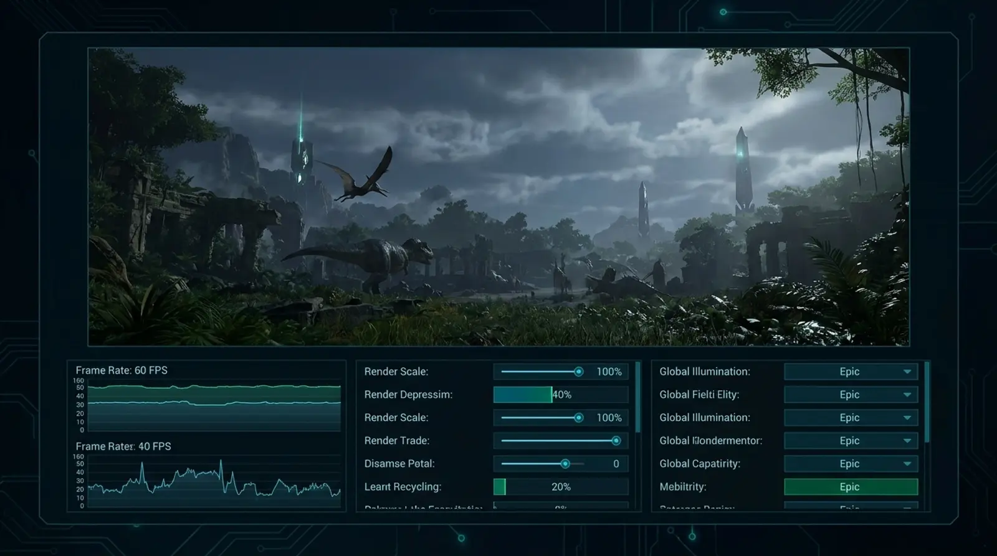Click the Learnt Recycling 20% bar
Viewport: 997px width, 556px height.
(x=561, y=487)
